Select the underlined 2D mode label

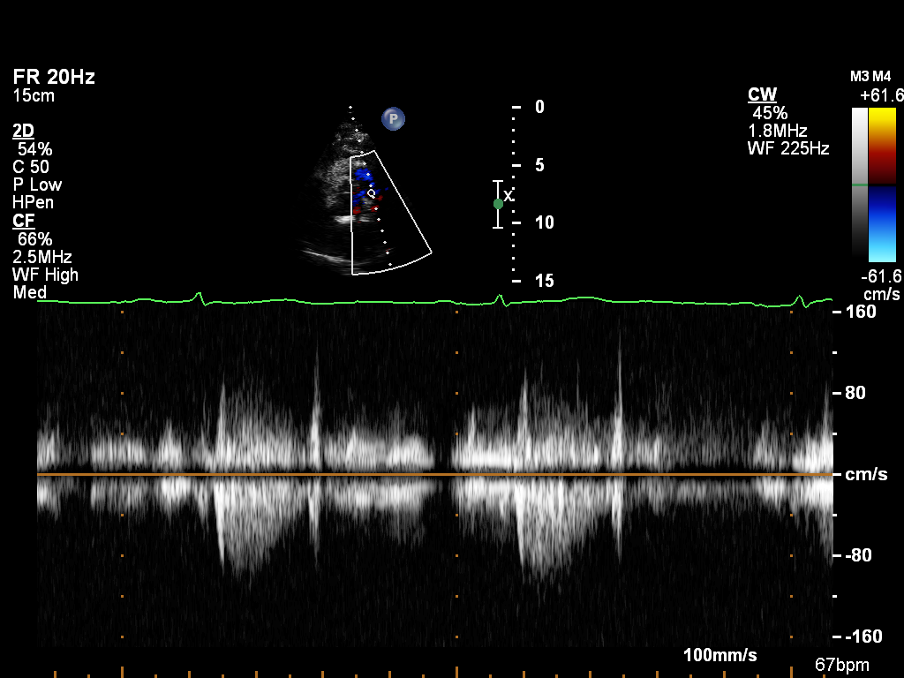[x=24, y=131]
